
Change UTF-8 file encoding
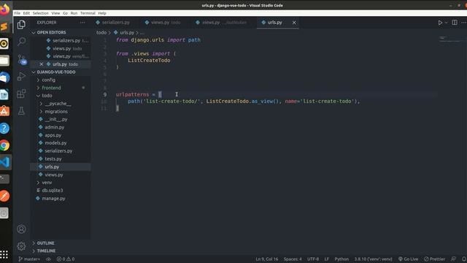point(313,259)
